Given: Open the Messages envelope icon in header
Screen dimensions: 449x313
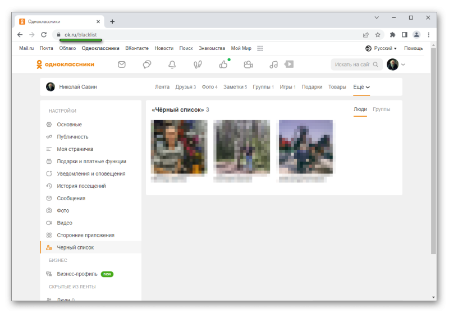Looking at the screenshot, I should pos(122,65).
